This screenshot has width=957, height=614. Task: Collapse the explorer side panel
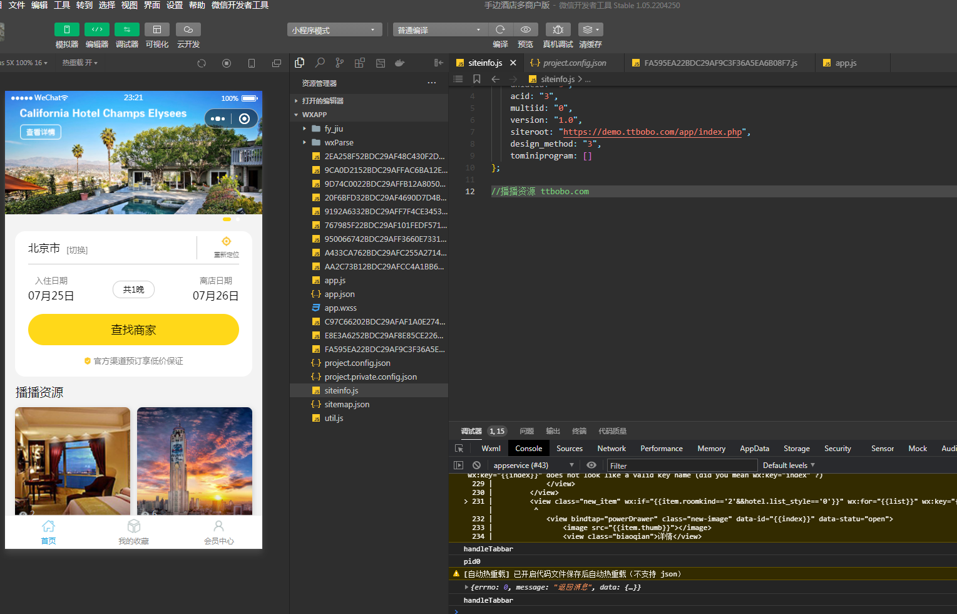coord(439,63)
